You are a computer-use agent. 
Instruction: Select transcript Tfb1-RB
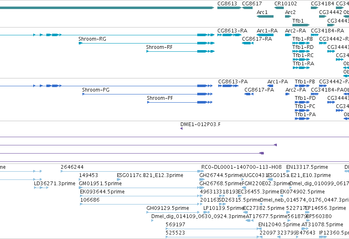tap(301, 43)
